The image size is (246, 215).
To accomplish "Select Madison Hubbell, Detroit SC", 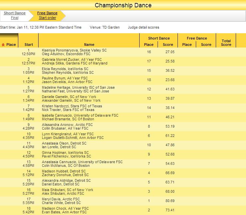I will coord(64,171).
